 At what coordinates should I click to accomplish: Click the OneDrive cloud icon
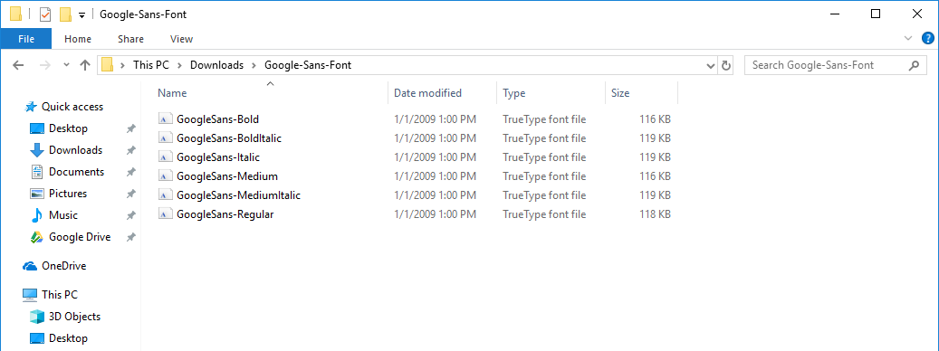click(x=30, y=266)
